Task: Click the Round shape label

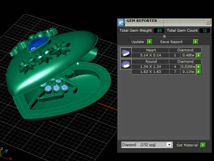Action: tap(151, 61)
